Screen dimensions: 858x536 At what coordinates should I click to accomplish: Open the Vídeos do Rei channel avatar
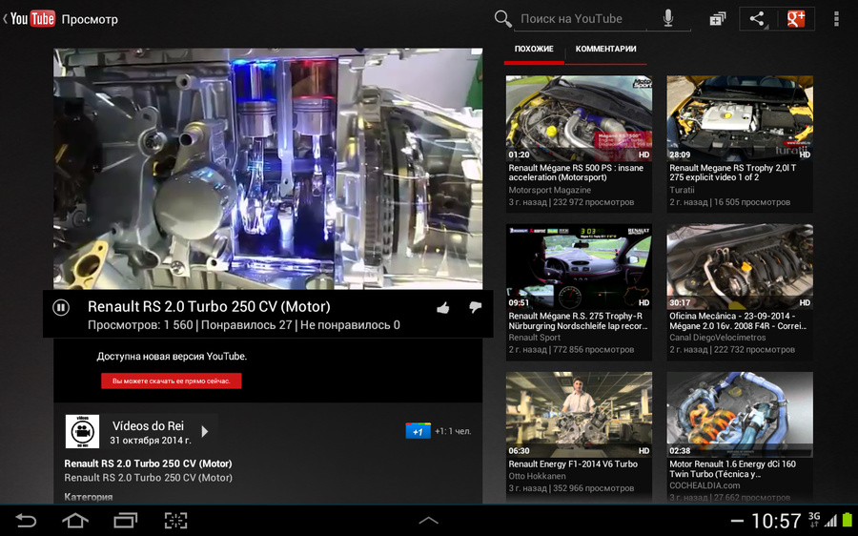coord(82,431)
